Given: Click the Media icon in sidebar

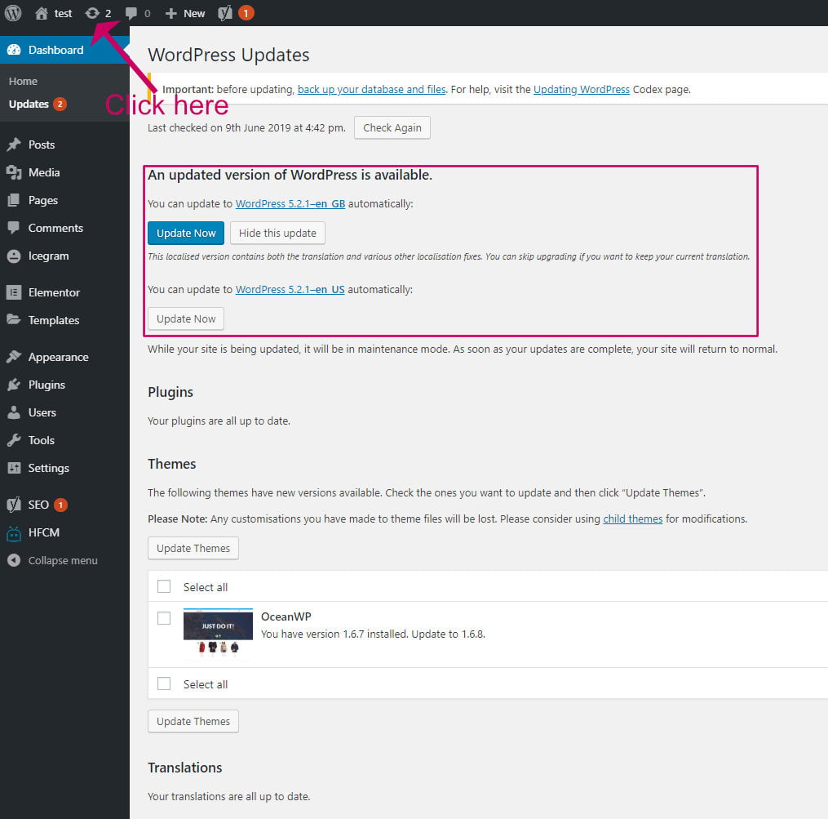Looking at the screenshot, I should [x=14, y=172].
